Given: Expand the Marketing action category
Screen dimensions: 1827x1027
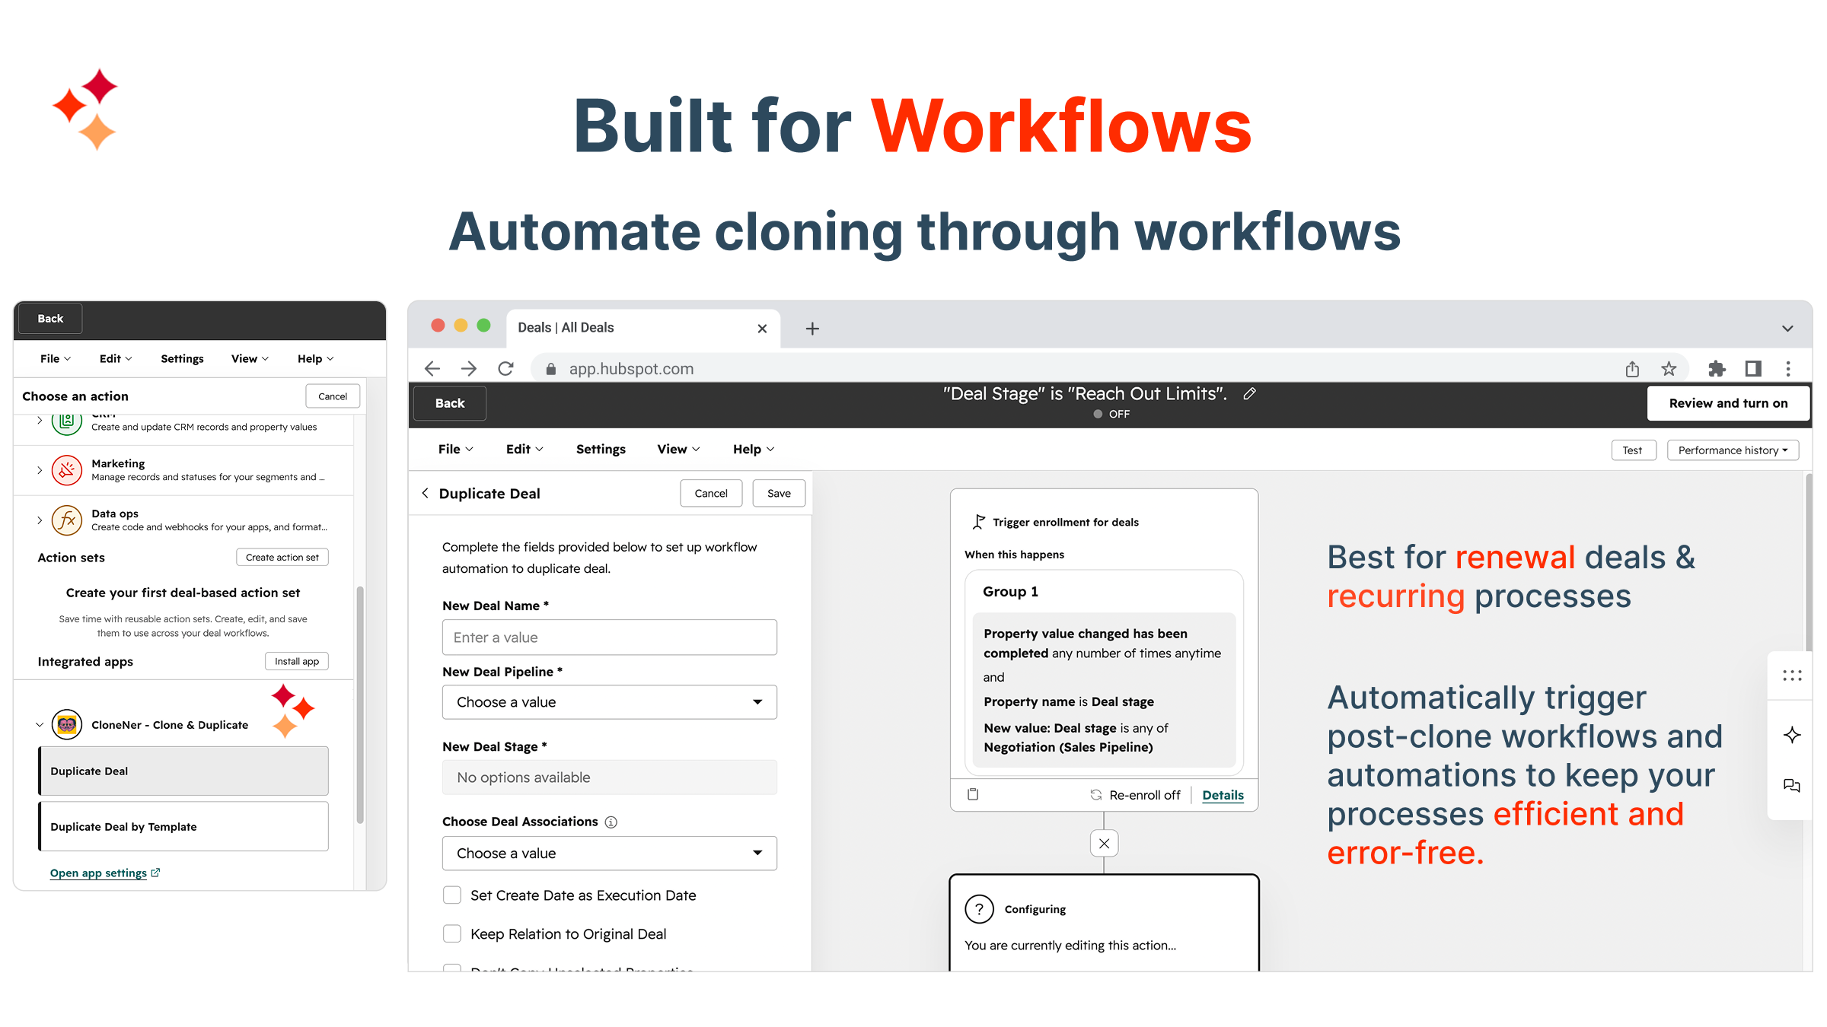Looking at the screenshot, I should coord(40,470).
